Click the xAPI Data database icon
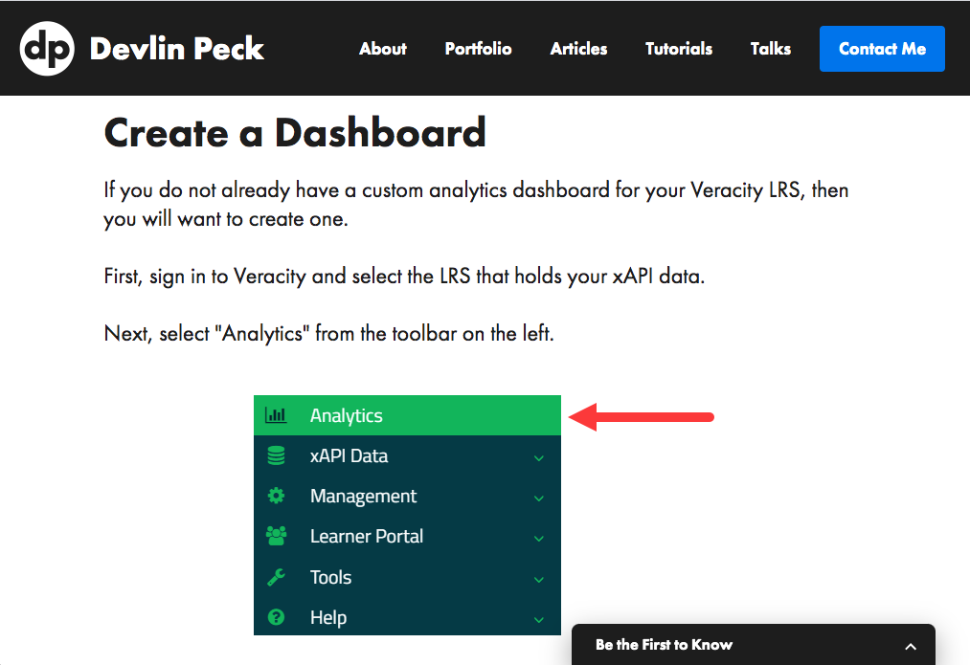 (x=276, y=456)
